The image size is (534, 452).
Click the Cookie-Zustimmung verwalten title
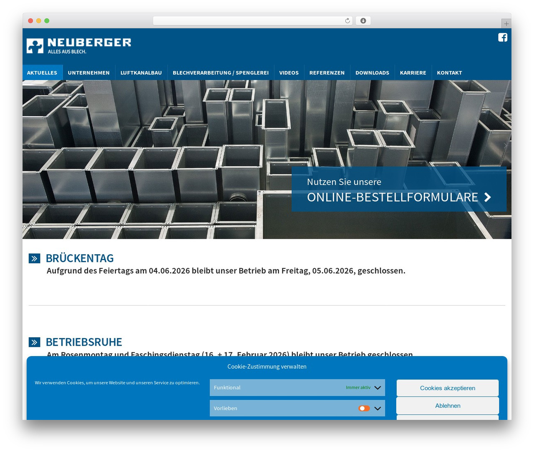(x=267, y=367)
